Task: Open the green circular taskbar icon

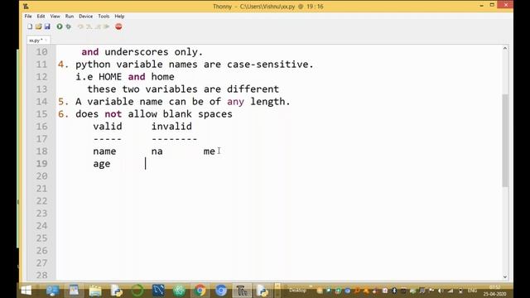Action: (x=137, y=291)
